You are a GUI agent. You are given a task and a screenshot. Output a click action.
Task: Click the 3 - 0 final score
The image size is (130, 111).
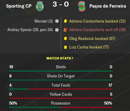(61, 4)
